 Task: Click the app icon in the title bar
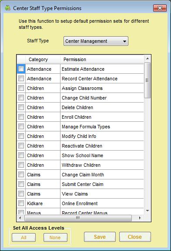(x=7, y=8)
